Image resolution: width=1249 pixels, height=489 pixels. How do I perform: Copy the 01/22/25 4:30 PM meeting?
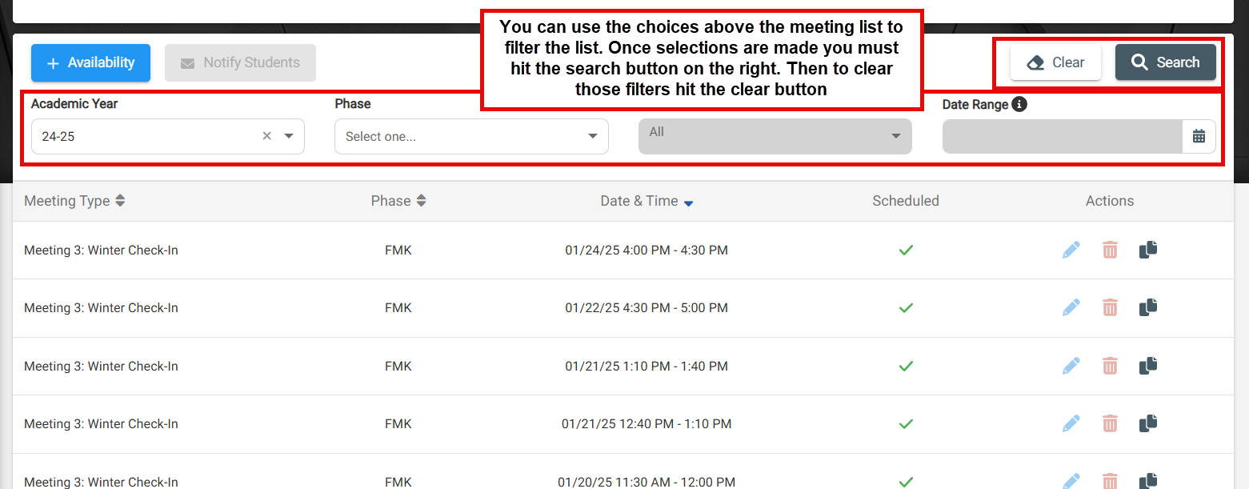coord(1148,307)
